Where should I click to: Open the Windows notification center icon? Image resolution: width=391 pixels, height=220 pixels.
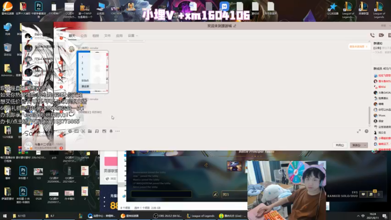tap(385, 216)
